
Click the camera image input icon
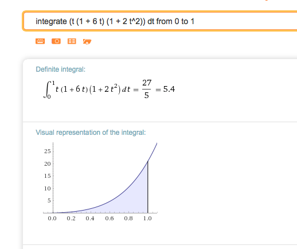pos(56,41)
